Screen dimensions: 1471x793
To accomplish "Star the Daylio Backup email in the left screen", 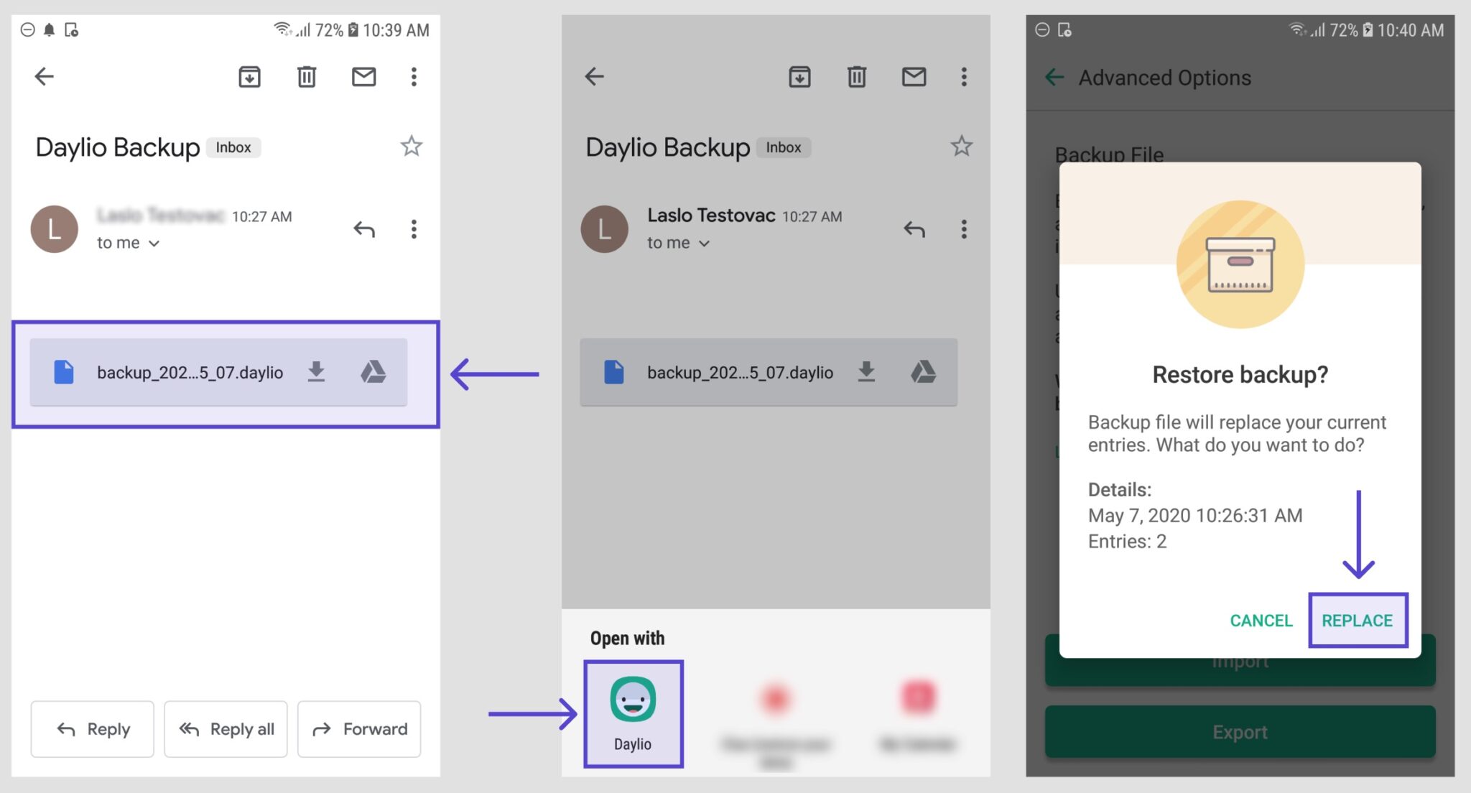I will point(411,147).
